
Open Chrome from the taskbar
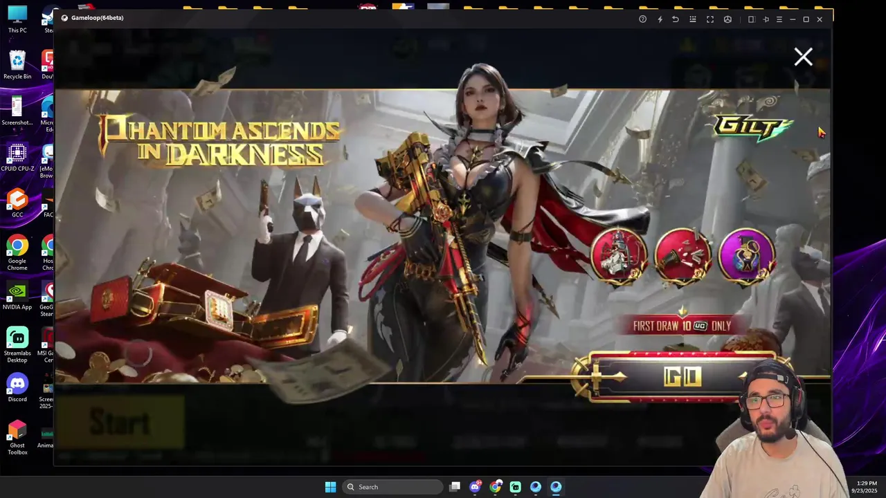[495, 487]
